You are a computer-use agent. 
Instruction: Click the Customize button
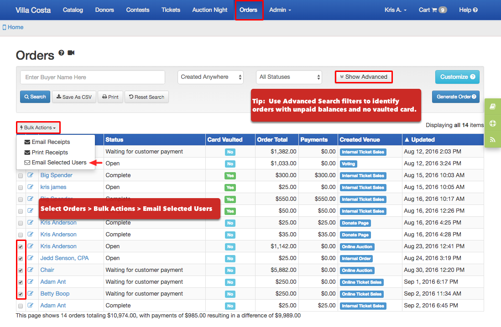(x=457, y=77)
